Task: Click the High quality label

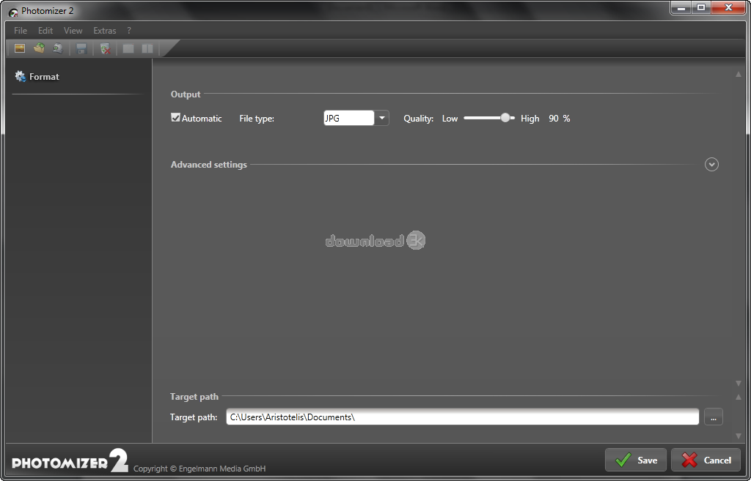Action: (x=530, y=118)
